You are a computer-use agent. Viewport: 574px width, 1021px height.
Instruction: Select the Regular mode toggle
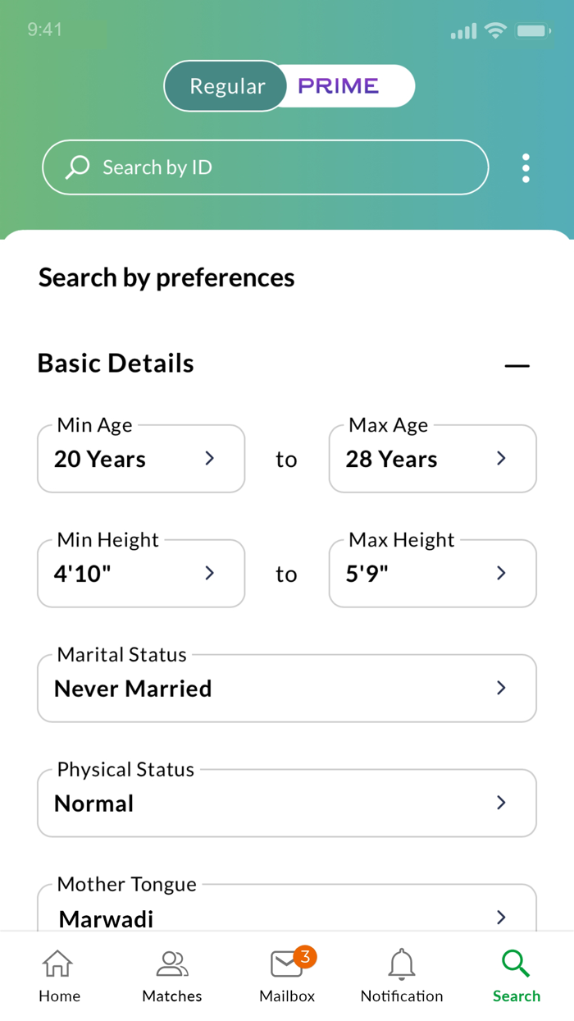[227, 86]
